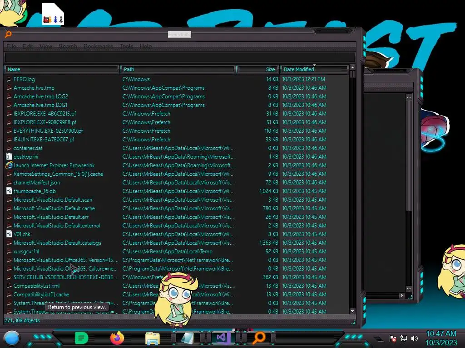Click the 271,308 objects status text
The image size is (465, 348).
coord(22,320)
